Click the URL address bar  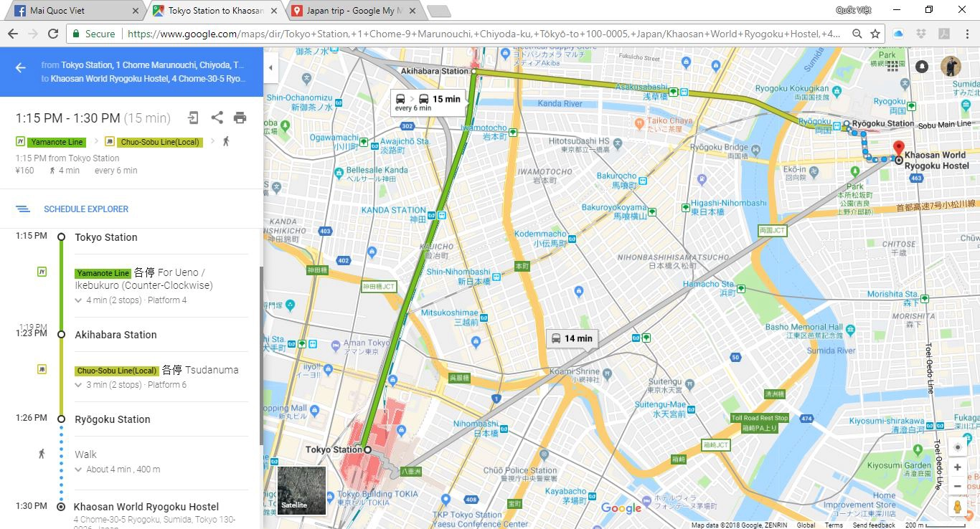tap(484, 34)
